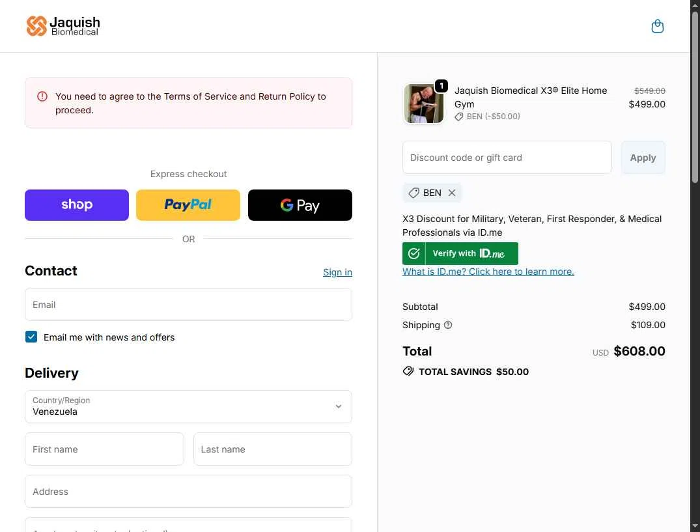The image size is (700, 532).
Task: Choose PayPal express checkout
Action: point(188,205)
